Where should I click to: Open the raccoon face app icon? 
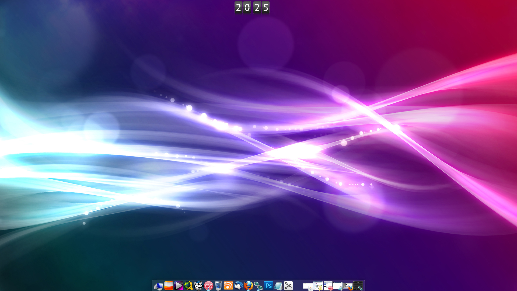[198, 286]
